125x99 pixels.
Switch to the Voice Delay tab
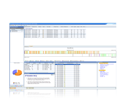click(x=31, y=47)
